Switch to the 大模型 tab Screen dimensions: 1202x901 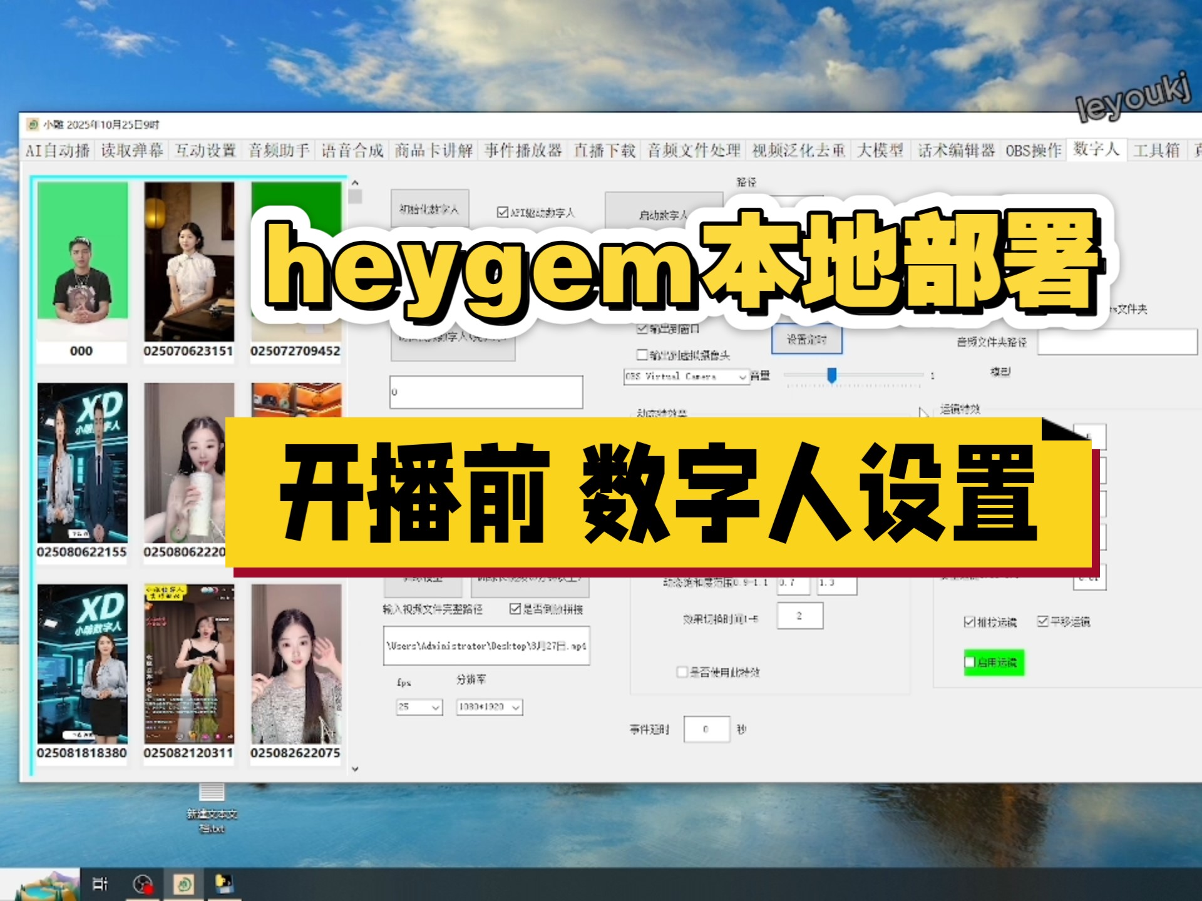coord(880,151)
